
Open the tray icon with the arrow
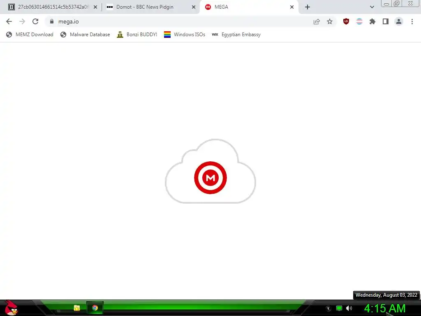pos(328,309)
